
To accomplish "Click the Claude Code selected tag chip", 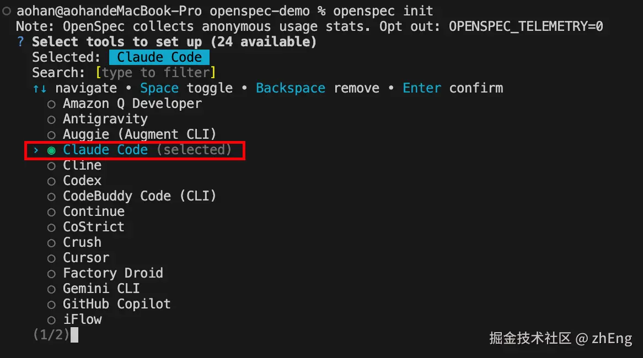I will coord(159,57).
